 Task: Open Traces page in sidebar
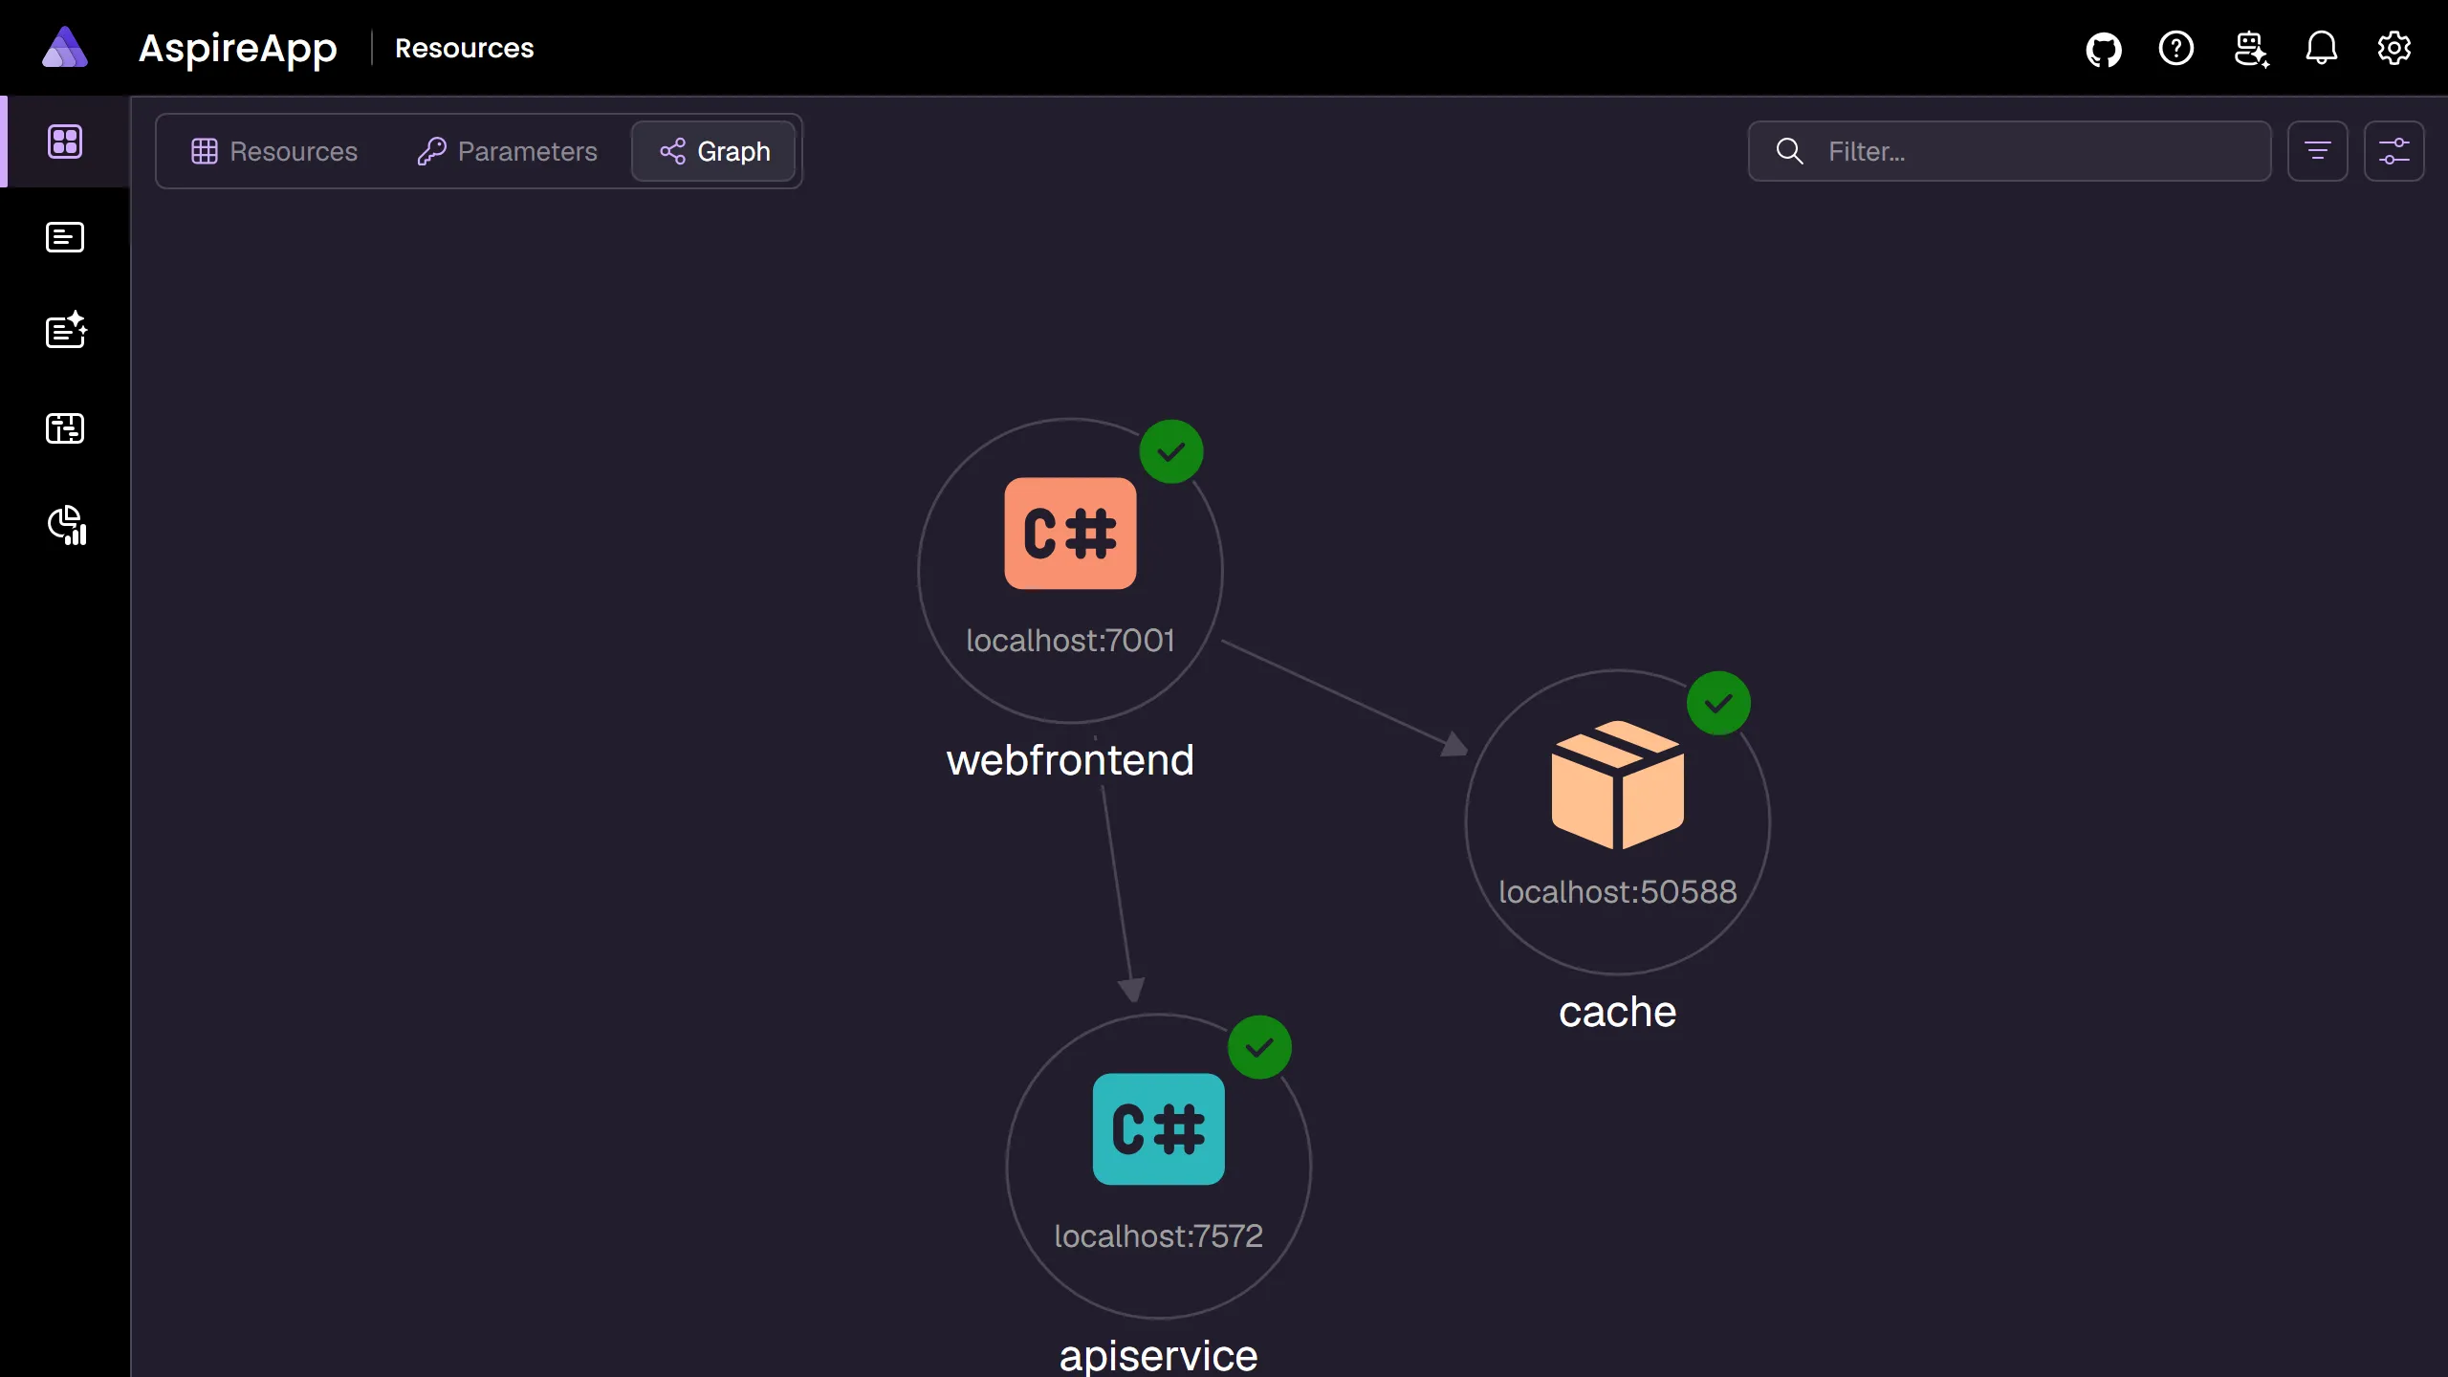65,428
